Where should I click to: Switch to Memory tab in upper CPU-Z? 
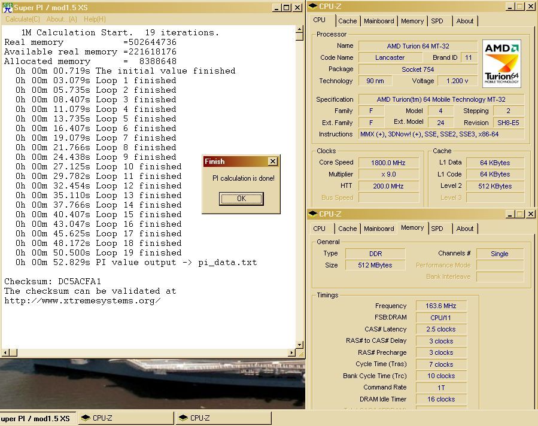point(412,21)
